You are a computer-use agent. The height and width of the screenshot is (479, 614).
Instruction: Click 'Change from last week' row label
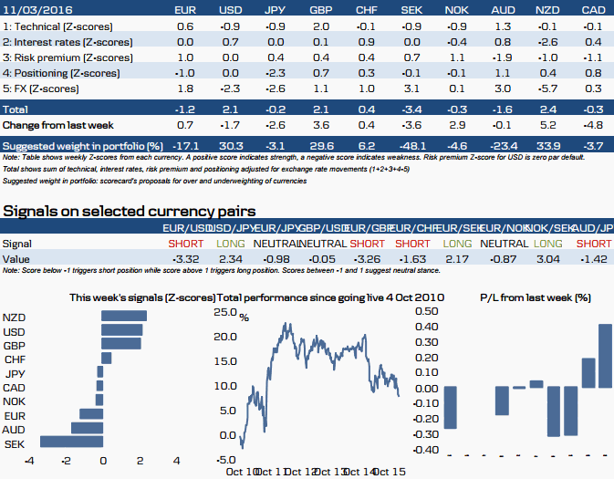(x=58, y=123)
